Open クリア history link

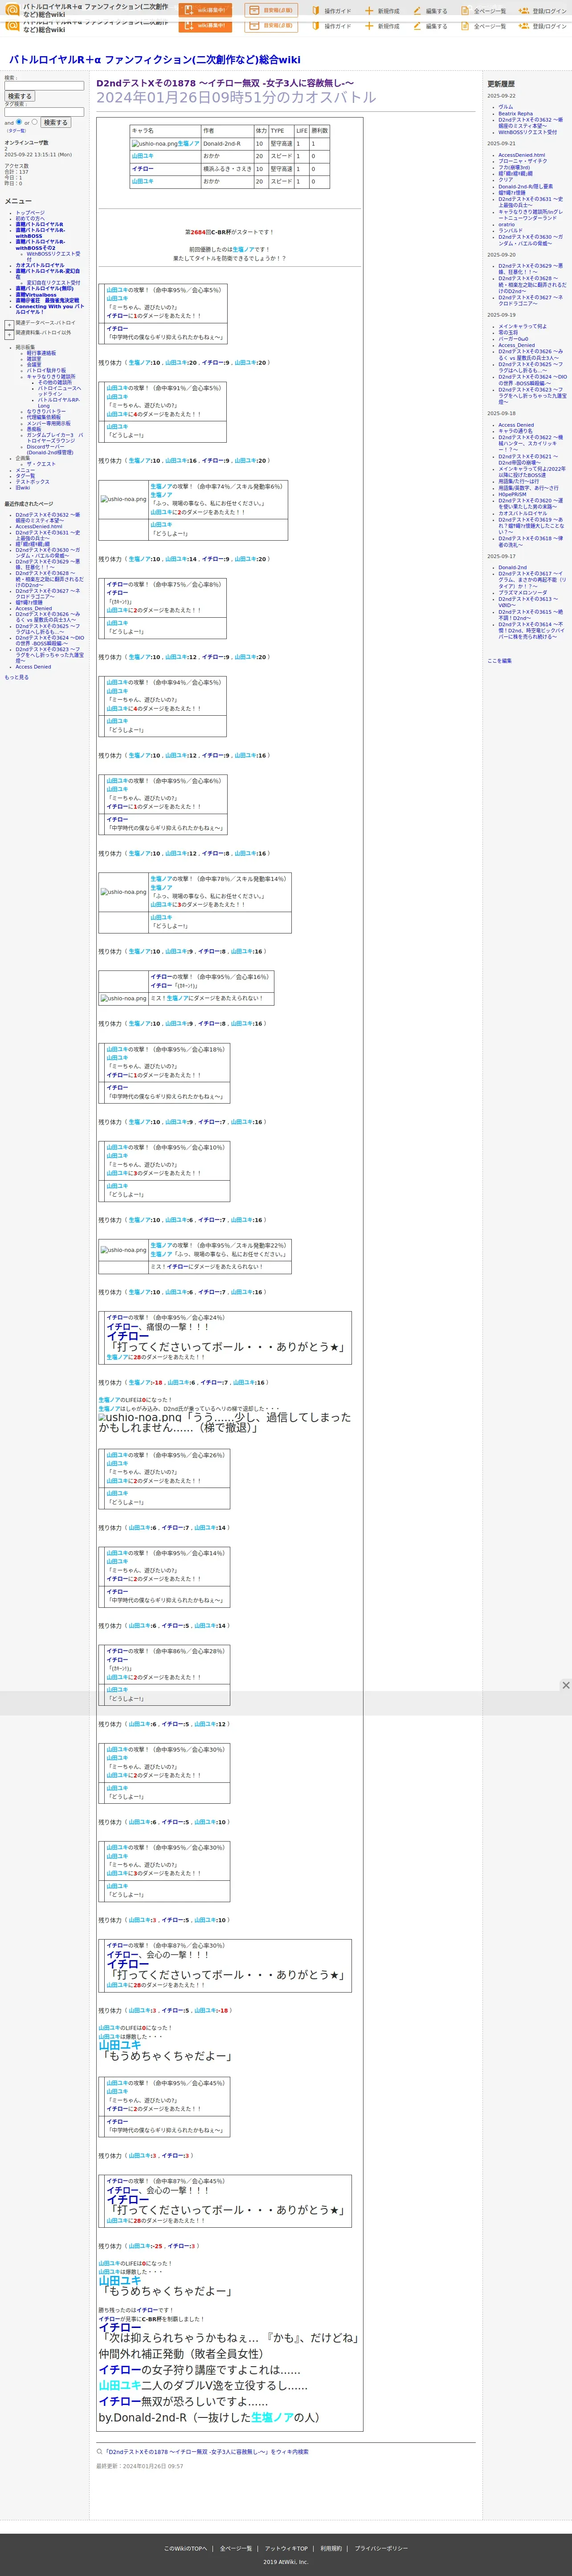point(506,180)
